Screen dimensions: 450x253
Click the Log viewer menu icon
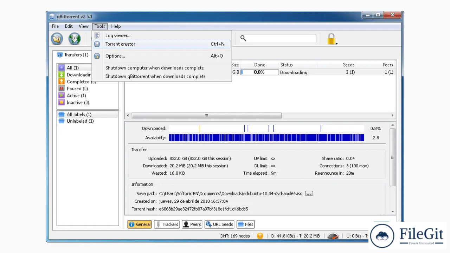point(97,35)
